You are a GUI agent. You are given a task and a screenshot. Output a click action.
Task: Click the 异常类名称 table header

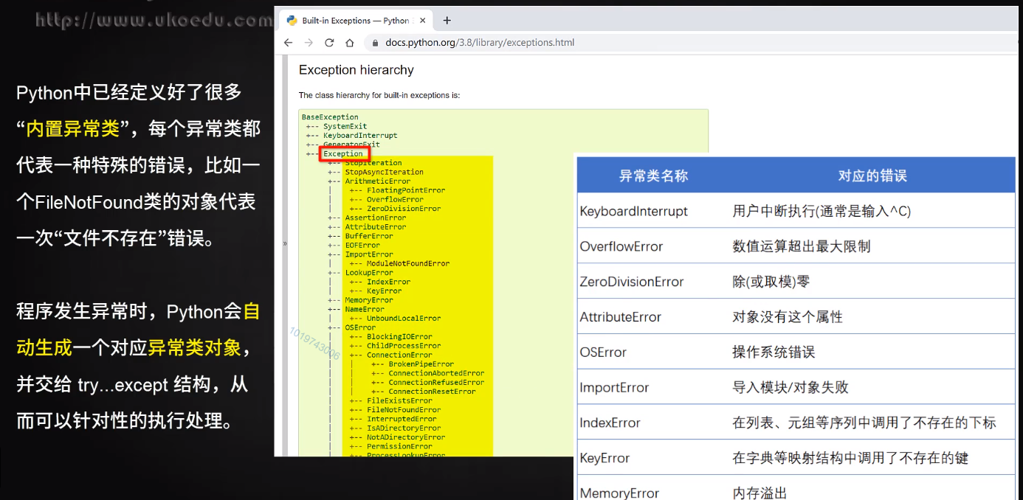click(653, 176)
